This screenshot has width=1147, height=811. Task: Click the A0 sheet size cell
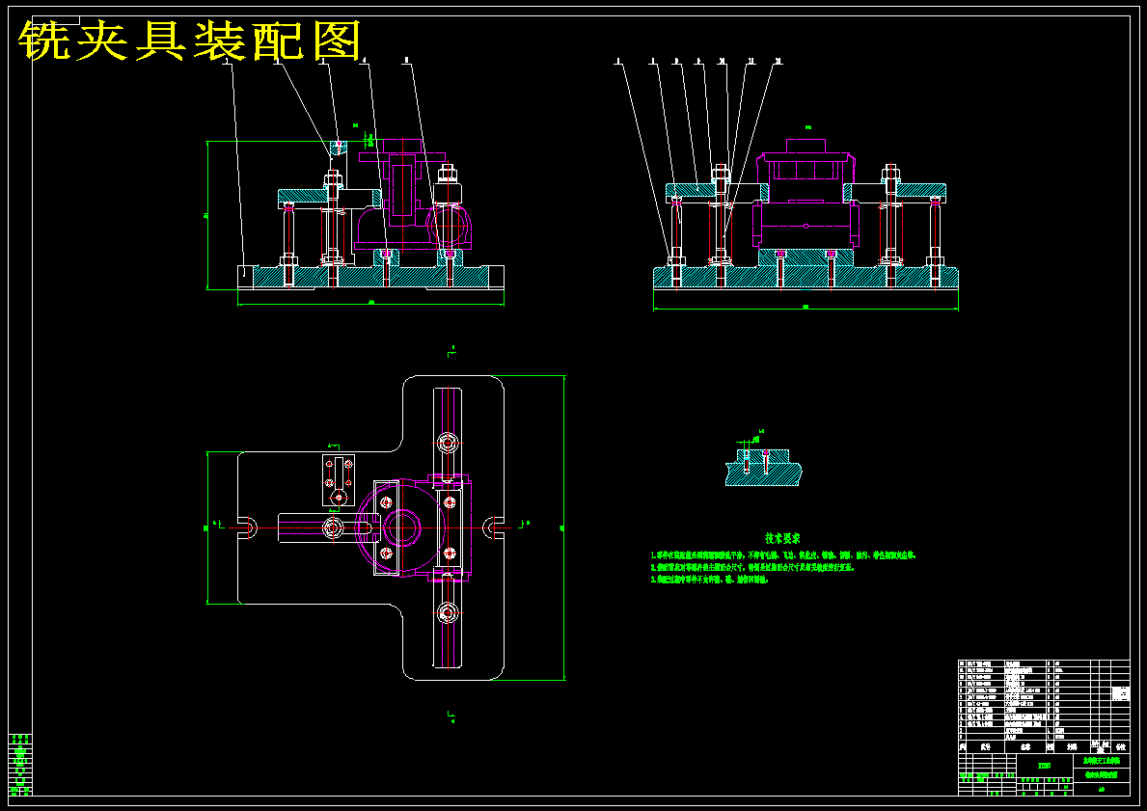[1102, 790]
